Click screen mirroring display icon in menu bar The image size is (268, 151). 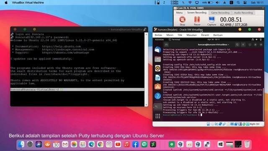[x=197, y=3]
